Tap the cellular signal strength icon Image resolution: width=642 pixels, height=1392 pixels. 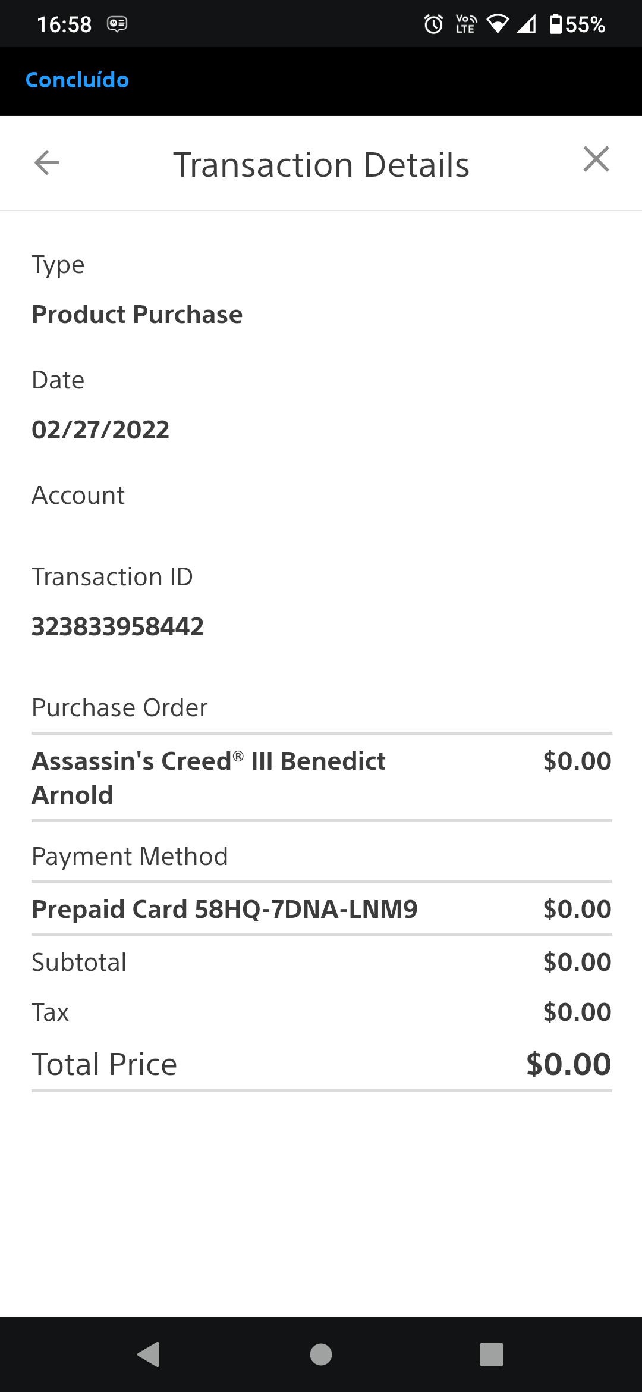point(526,24)
